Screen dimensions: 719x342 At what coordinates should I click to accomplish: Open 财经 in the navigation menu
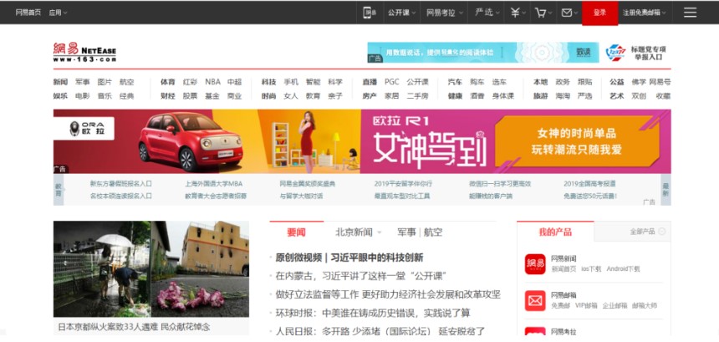[167, 96]
